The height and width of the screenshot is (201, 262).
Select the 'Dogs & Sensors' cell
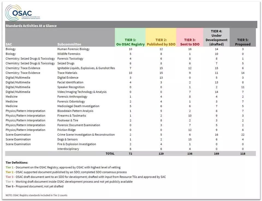(67, 139)
